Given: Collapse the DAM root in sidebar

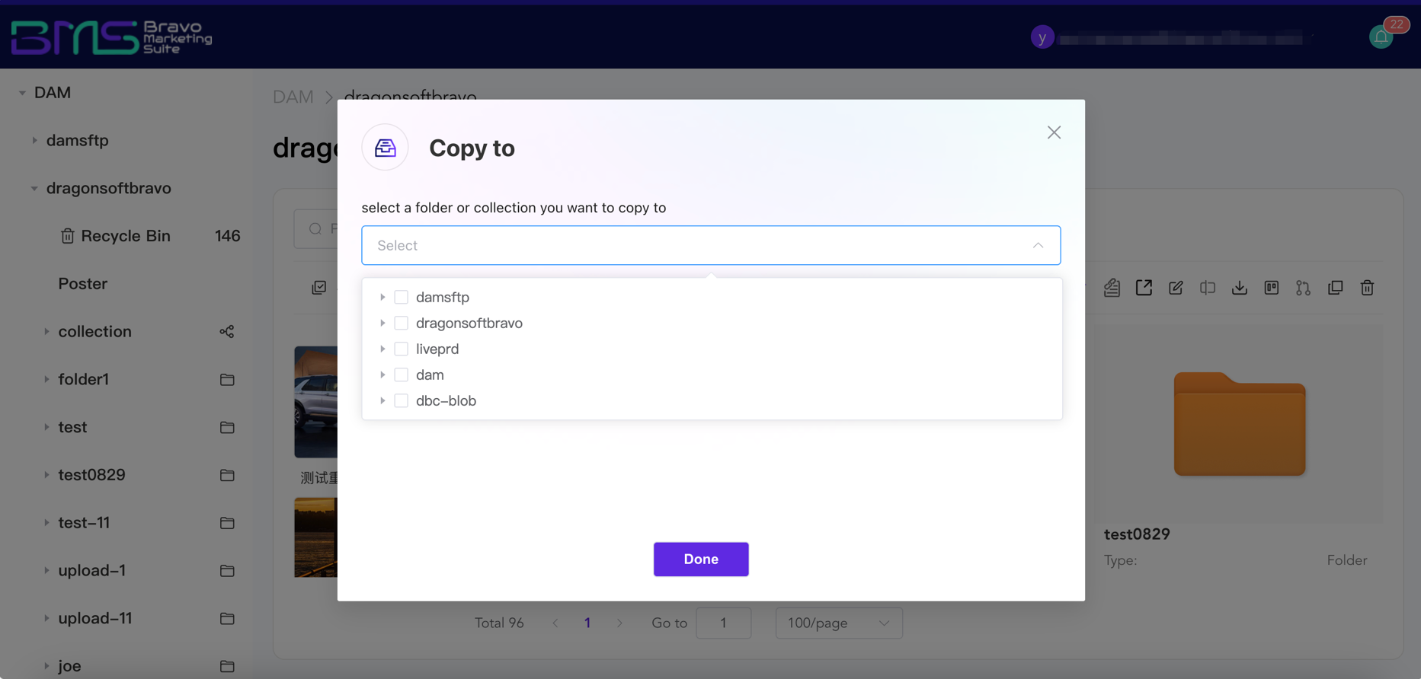Looking at the screenshot, I should tap(22, 93).
